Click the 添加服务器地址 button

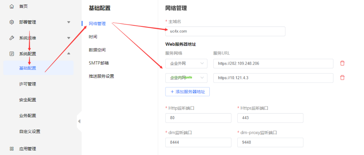tap(187, 92)
